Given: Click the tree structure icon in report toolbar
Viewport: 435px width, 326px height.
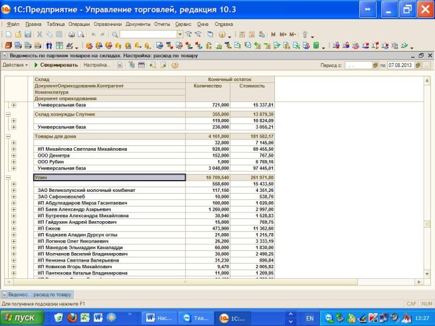Looking at the screenshot, I should click(131, 65).
